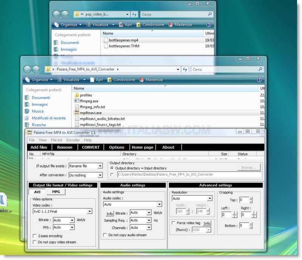The height and width of the screenshot is (260, 302).
Task: Open Organizza menu in Pazera folder window
Action: tap(39, 80)
